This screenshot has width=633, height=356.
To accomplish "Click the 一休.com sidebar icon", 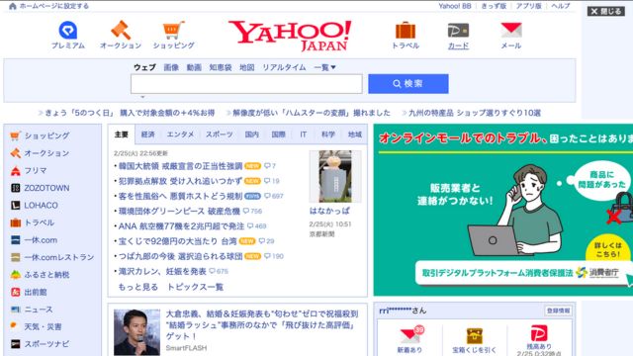I will click(16, 240).
